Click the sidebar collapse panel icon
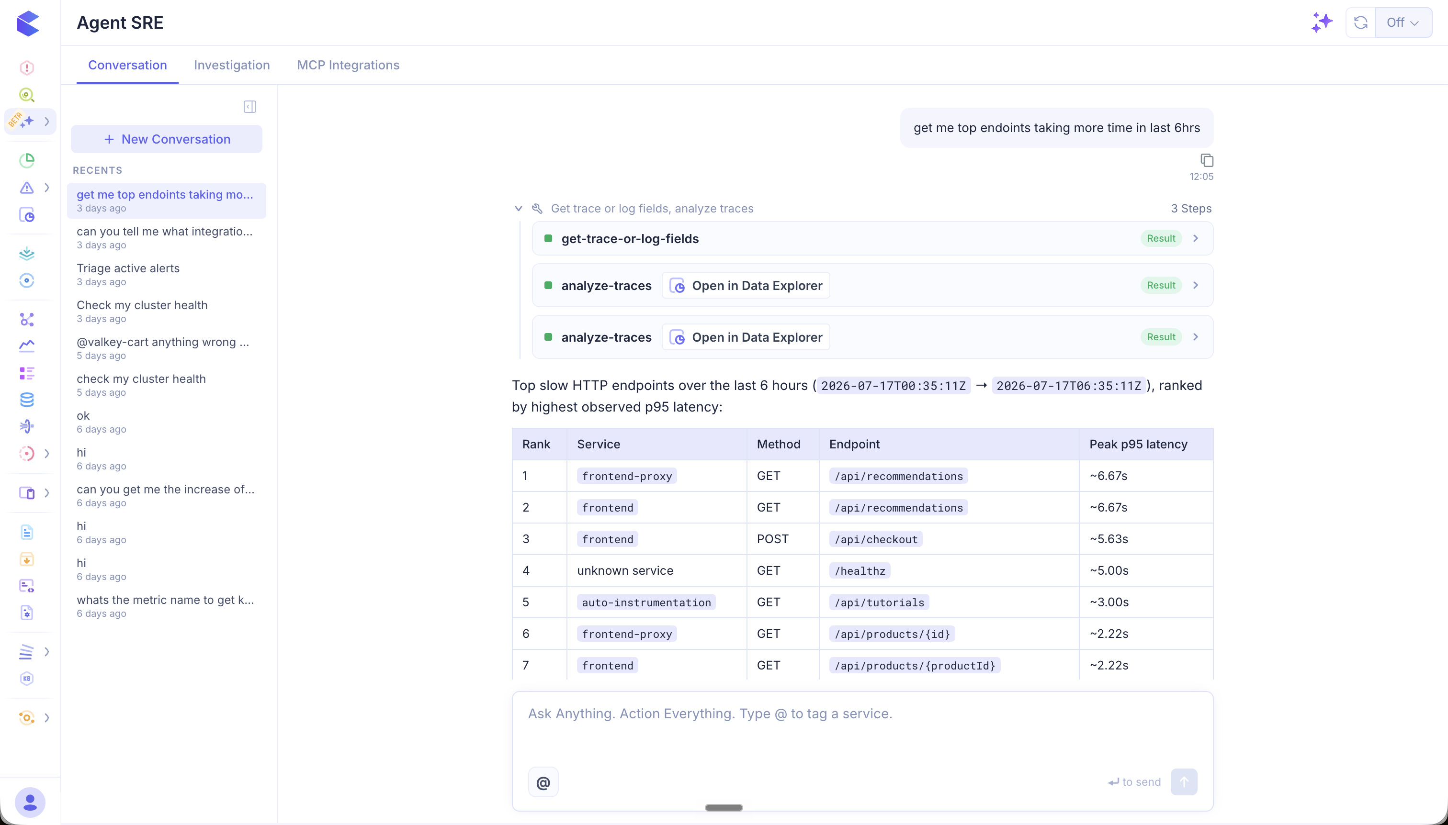The image size is (1448, 825). (x=250, y=107)
